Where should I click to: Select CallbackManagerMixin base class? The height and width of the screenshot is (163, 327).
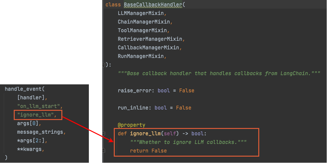pyautogui.click(x=149, y=47)
